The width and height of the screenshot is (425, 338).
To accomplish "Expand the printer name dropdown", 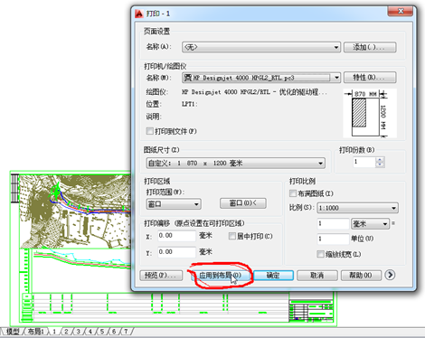I will pos(261,78).
